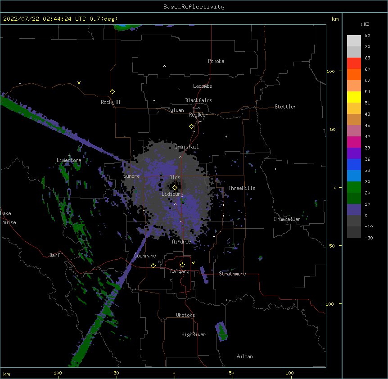Pick the bright yellow 51-54 dBZ swatch
388x379 pixels.
354,97
